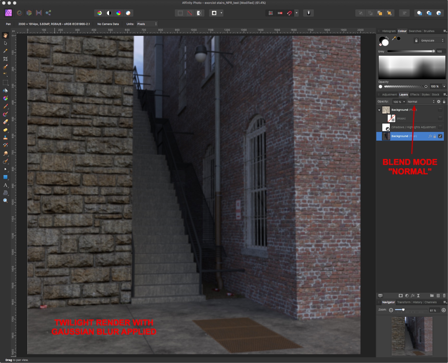This screenshot has height=363, width=448.
Task: Select the Rectangular Marquee tool
Action: coord(5,83)
